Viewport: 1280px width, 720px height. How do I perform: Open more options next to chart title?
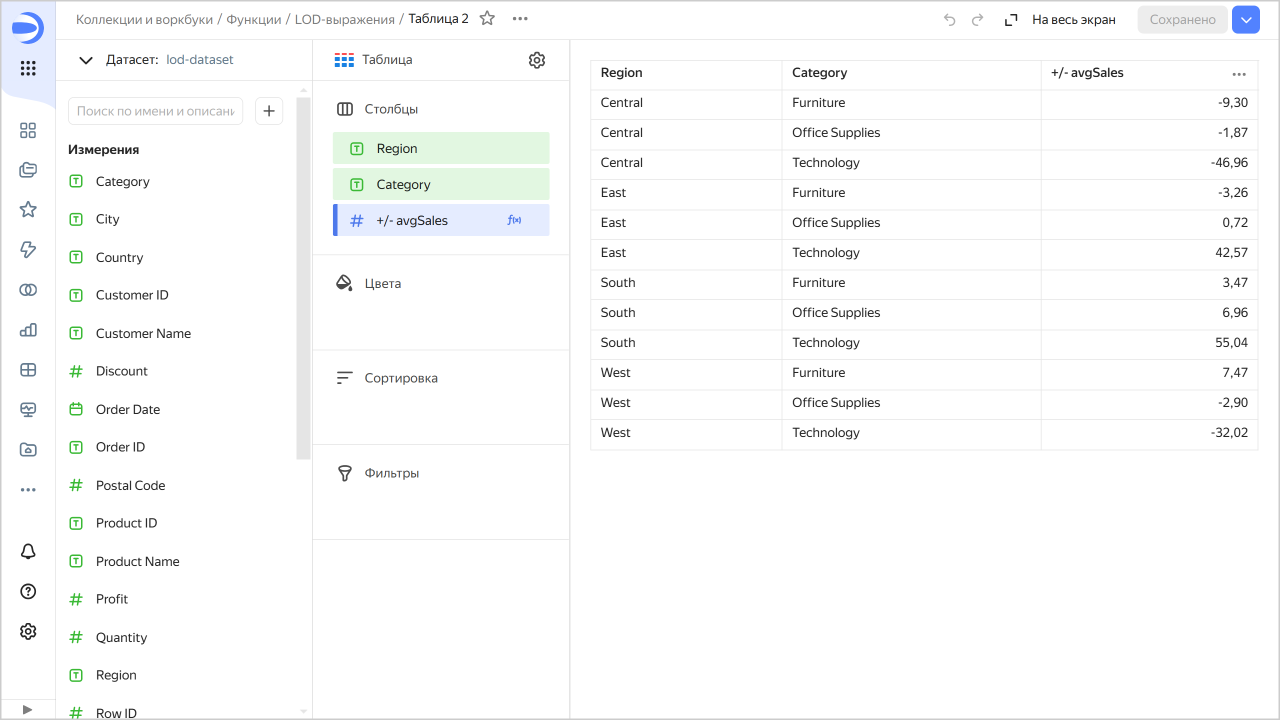(520, 18)
